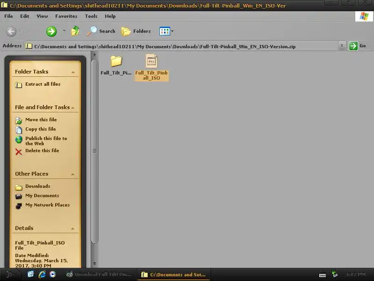The image size is (374, 281).
Task: Click sidebar scrollbar up arrow
Action: (x=94, y=55)
